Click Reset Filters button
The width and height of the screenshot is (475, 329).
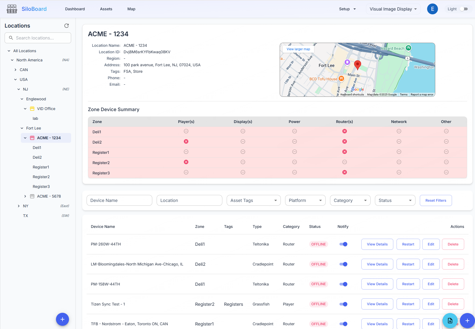click(436, 200)
